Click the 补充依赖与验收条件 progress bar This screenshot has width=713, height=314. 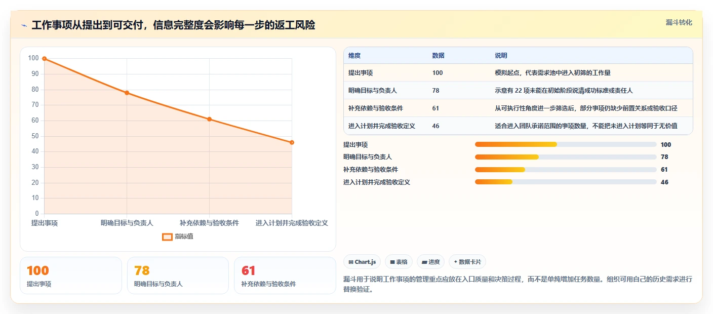(x=566, y=169)
